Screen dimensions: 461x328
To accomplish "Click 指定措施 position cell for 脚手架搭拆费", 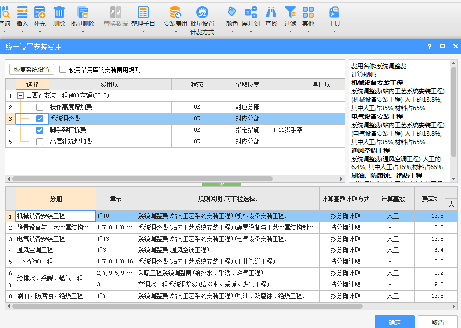I will tap(248, 130).
